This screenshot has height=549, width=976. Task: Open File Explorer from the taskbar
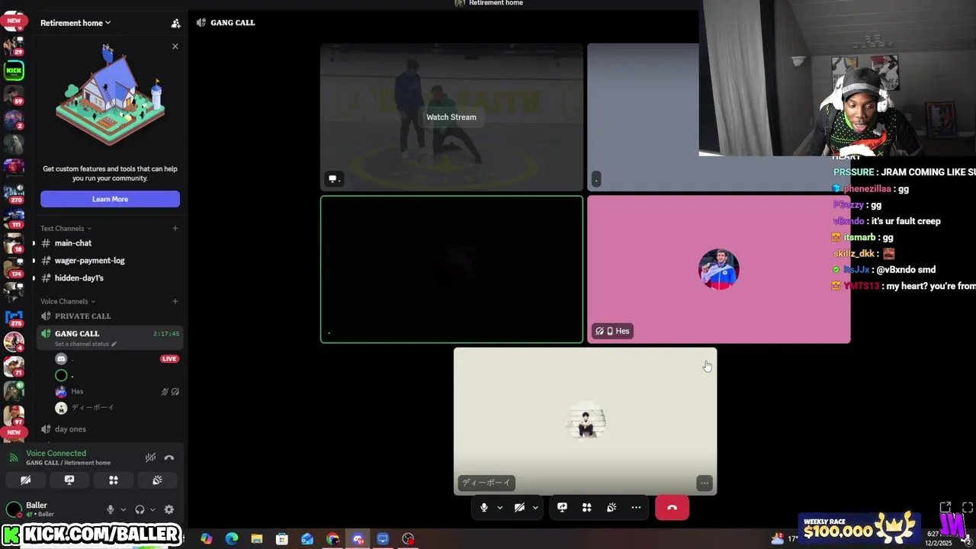(x=257, y=539)
